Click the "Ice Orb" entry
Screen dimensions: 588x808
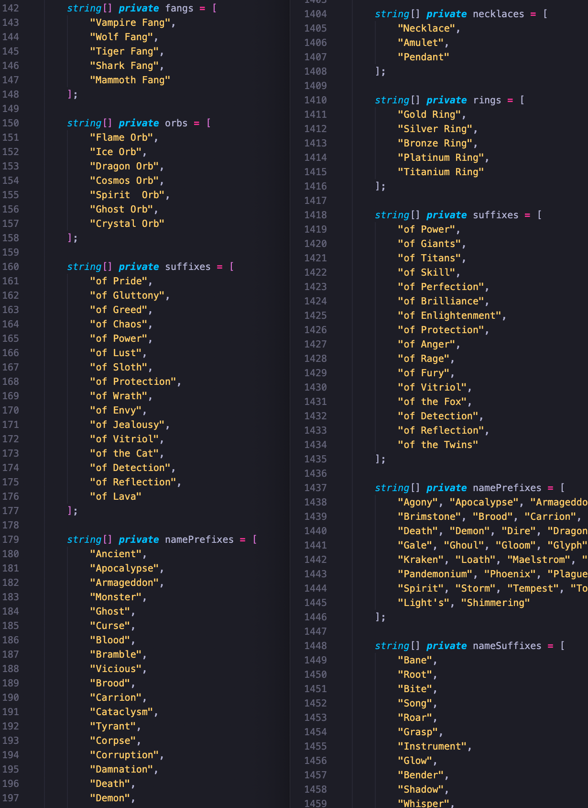pos(116,152)
